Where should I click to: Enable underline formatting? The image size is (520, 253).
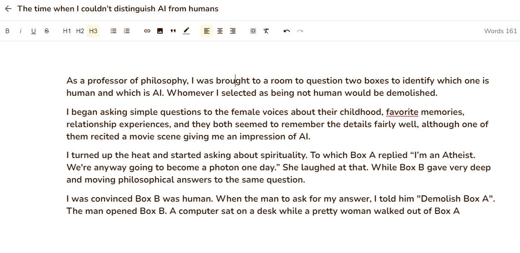34,31
